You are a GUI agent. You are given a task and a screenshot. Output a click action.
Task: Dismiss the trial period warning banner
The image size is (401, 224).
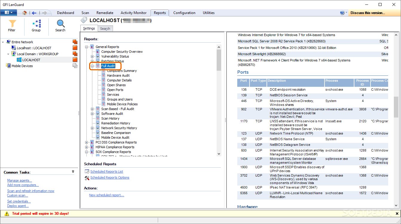[x=397, y=213]
